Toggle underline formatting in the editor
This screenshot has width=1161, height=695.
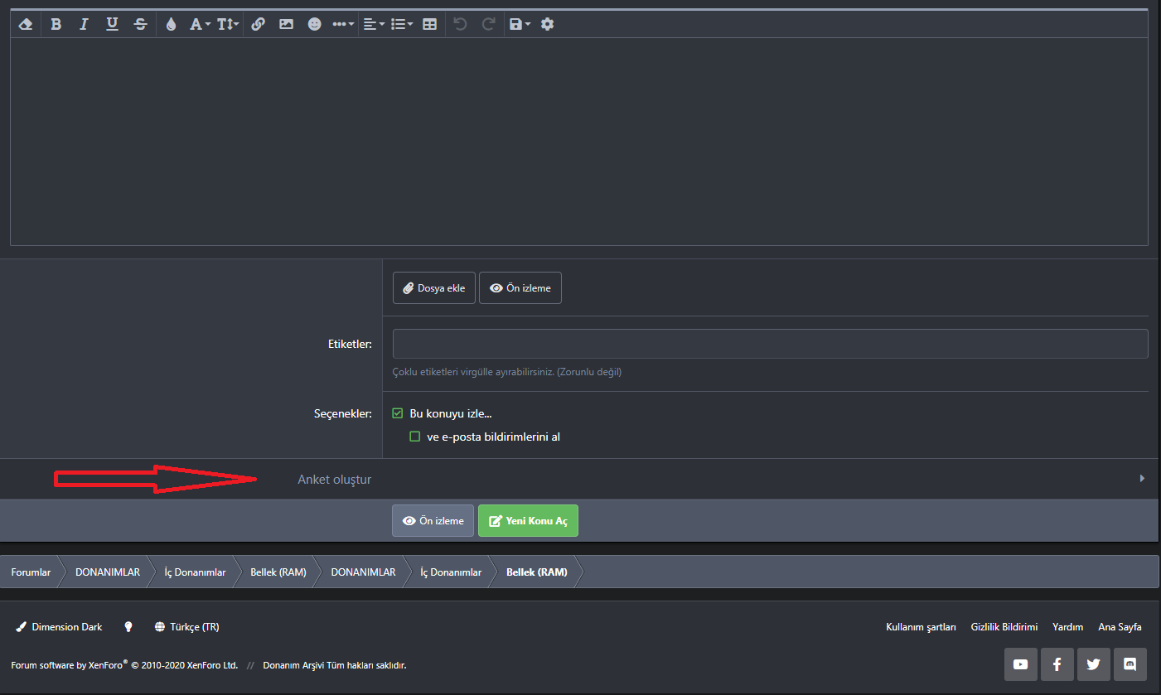(x=112, y=24)
